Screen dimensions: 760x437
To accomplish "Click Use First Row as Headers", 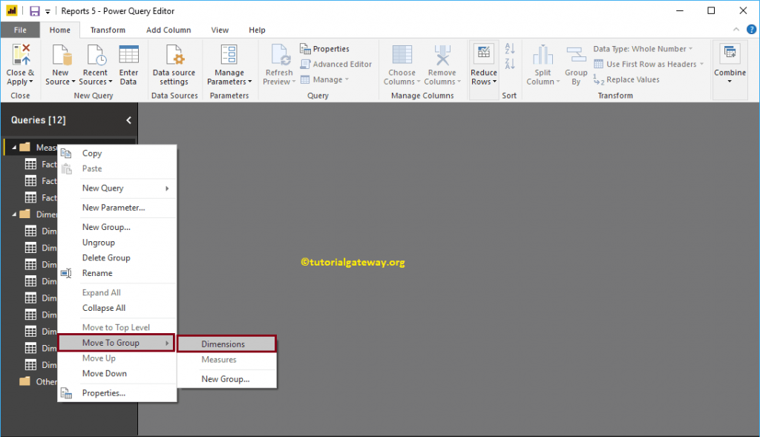I will pos(645,65).
